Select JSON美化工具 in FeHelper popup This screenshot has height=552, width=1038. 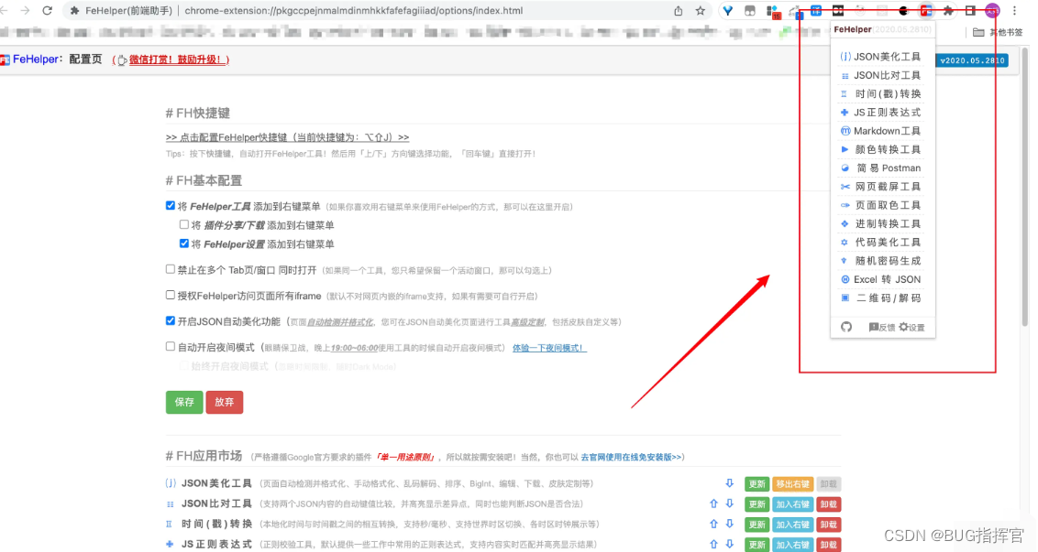click(x=881, y=57)
